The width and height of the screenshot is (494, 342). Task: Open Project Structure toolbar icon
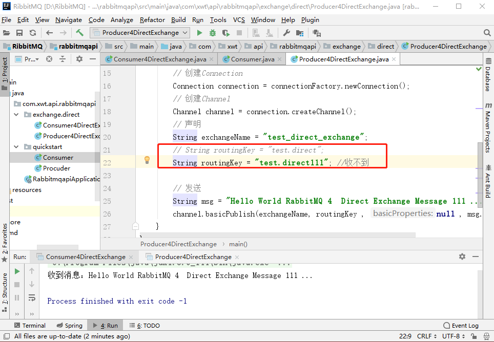[300, 33]
